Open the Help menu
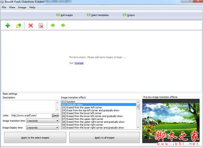203x148 pixels. (32, 8)
